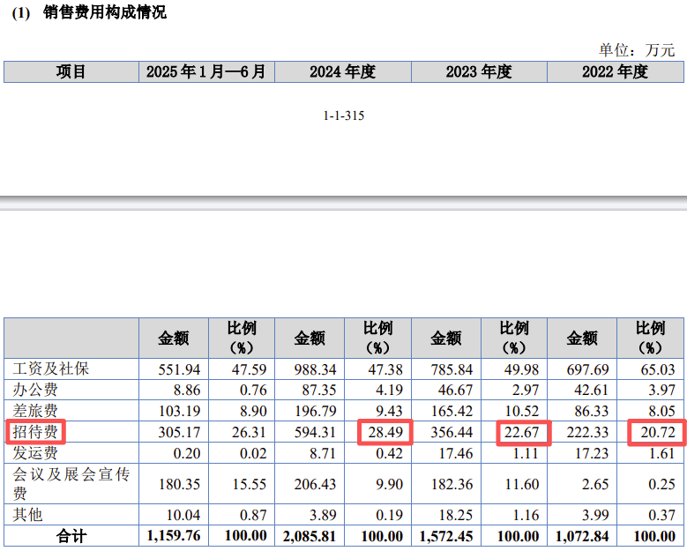Viewport: 687px width, 551px height.
Task: Click the 销售费用构成情况 section heading
Action: pyautogui.click(x=104, y=12)
